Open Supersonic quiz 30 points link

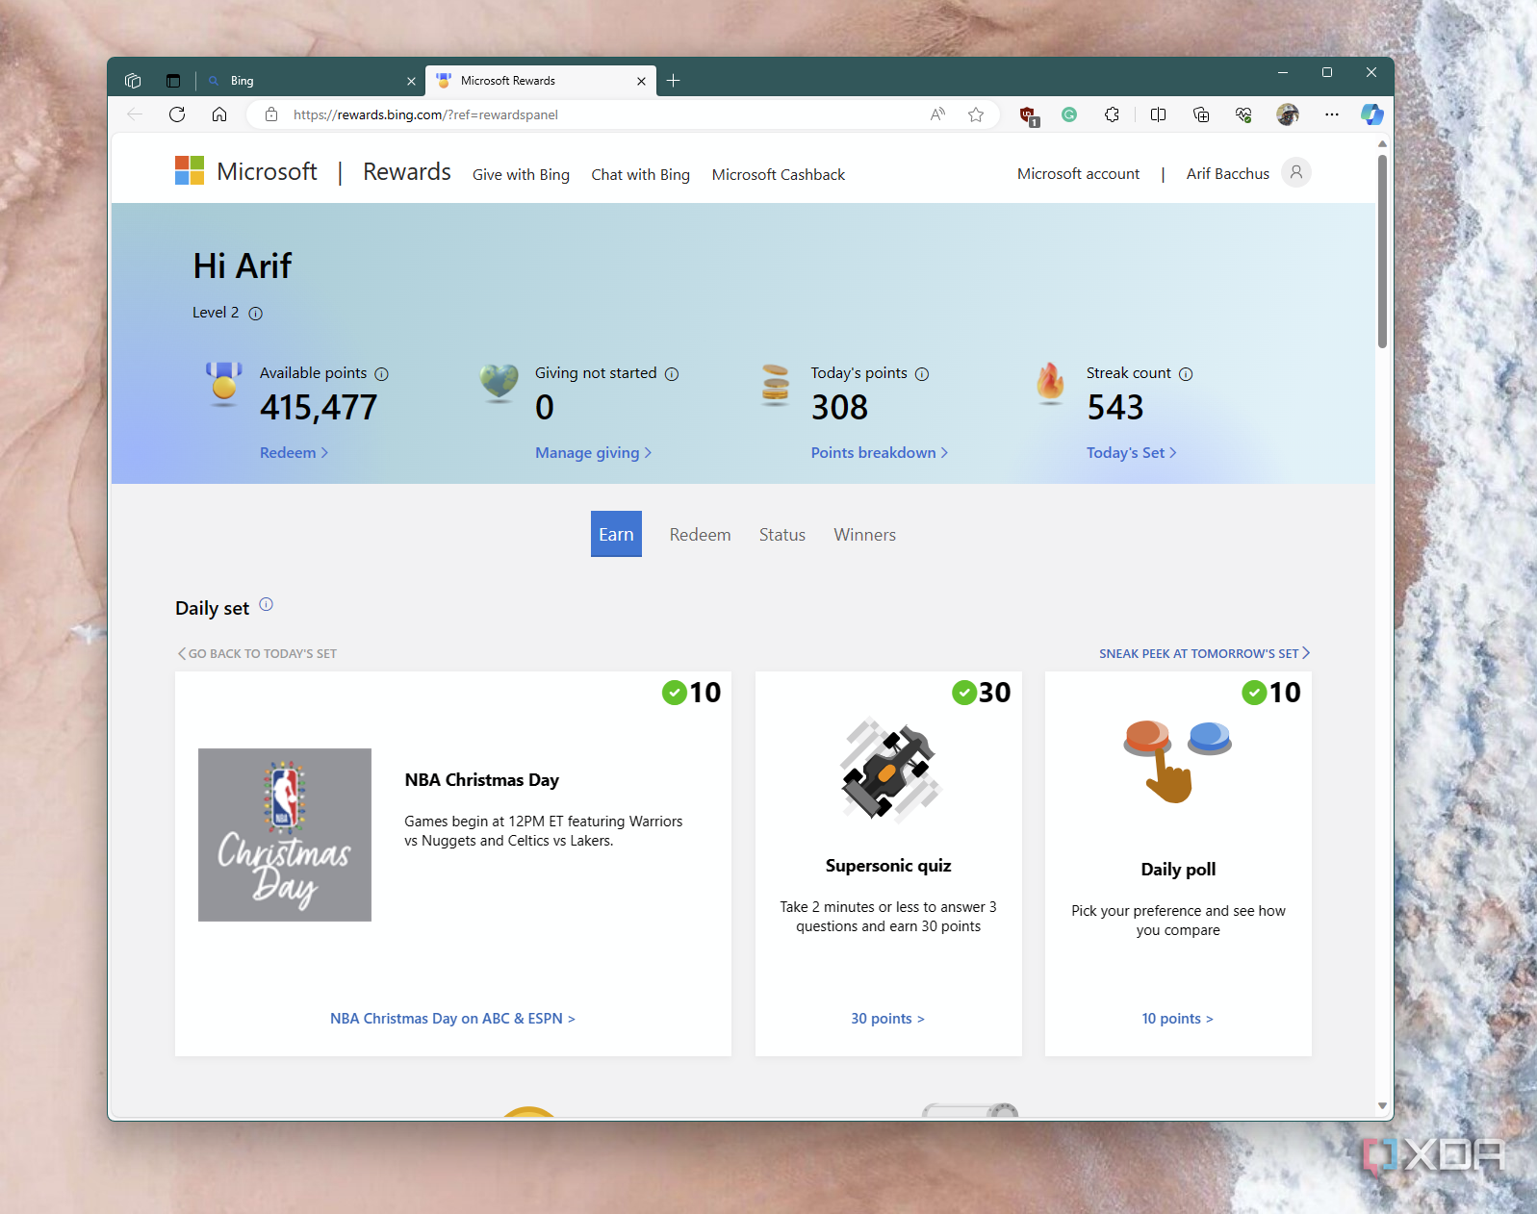click(887, 1018)
